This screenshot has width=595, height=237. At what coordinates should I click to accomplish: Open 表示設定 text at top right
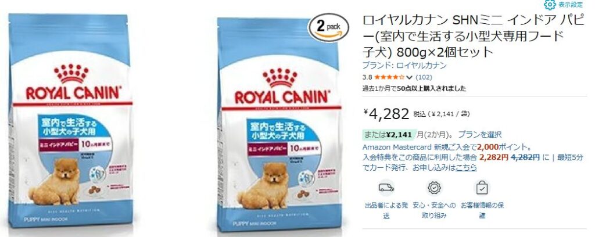[570, 5]
